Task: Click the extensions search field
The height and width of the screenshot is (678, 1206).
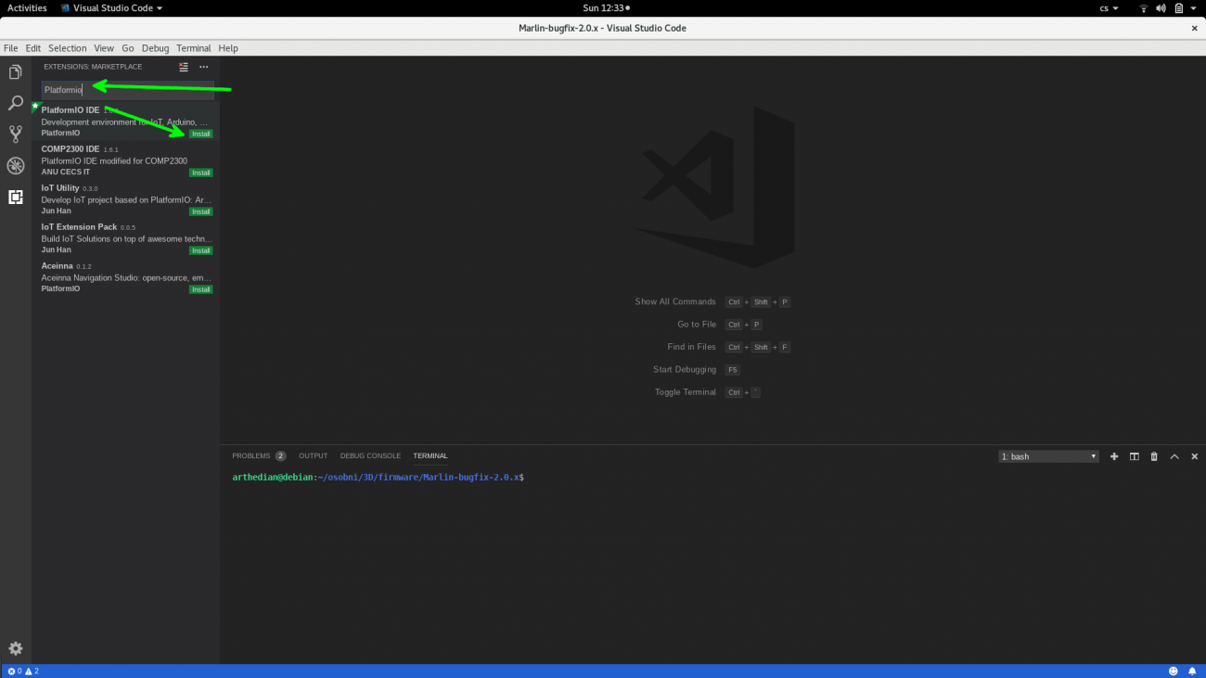Action: coord(128,90)
